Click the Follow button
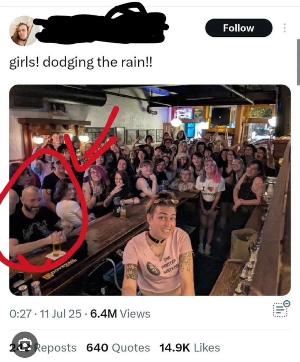 click(239, 28)
